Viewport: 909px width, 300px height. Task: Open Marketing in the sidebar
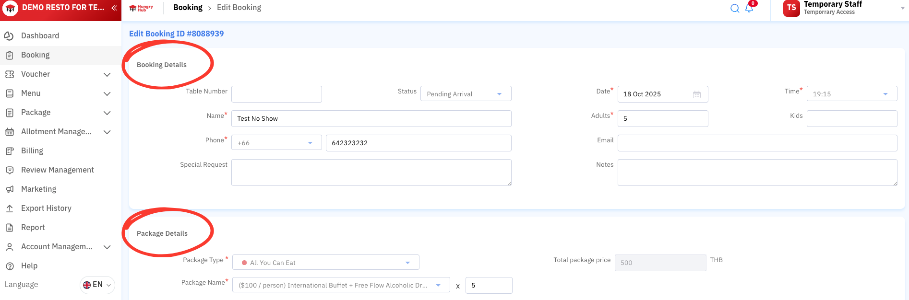(x=60, y=189)
